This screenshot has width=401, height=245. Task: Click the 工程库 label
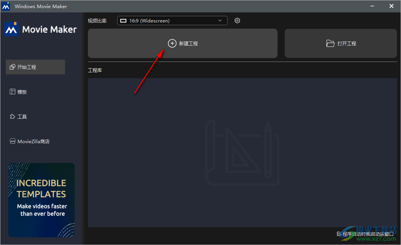coord(95,70)
